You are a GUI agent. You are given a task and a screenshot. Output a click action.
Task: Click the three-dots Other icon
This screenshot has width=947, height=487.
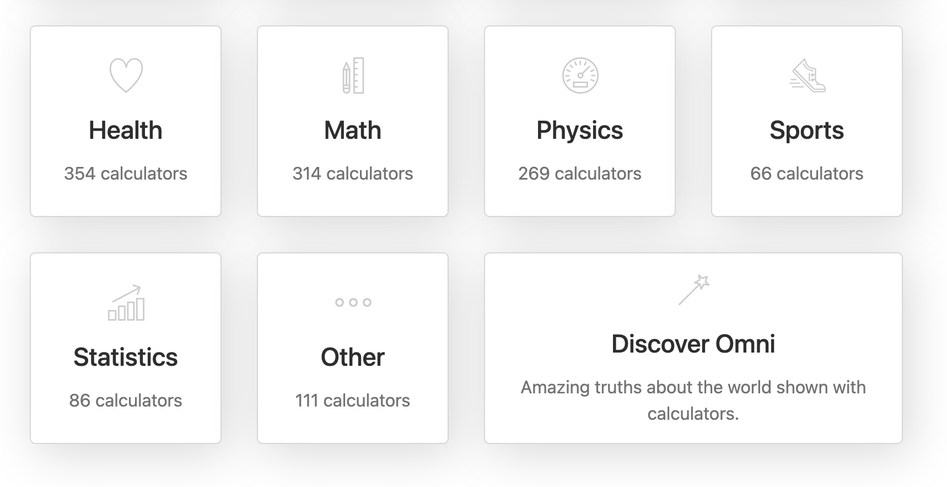(x=353, y=302)
